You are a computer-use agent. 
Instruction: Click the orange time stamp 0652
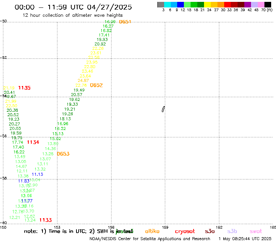pos(96,85)
